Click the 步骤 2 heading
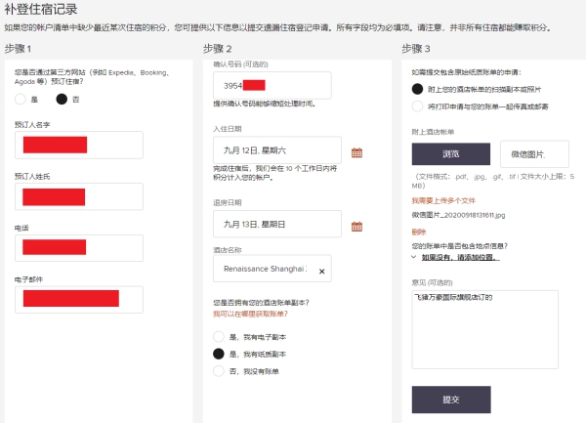The image size is (586, 423). click(217, 49)
